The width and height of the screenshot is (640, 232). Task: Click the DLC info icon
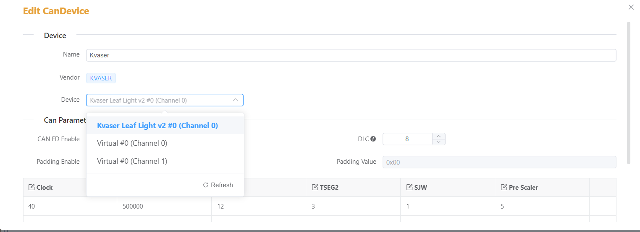point(373,139)
